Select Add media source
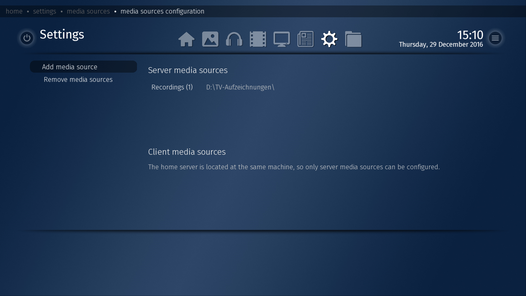Image resolution: width=526 pixels, height=296 pixels. click(x=70, y=67)
